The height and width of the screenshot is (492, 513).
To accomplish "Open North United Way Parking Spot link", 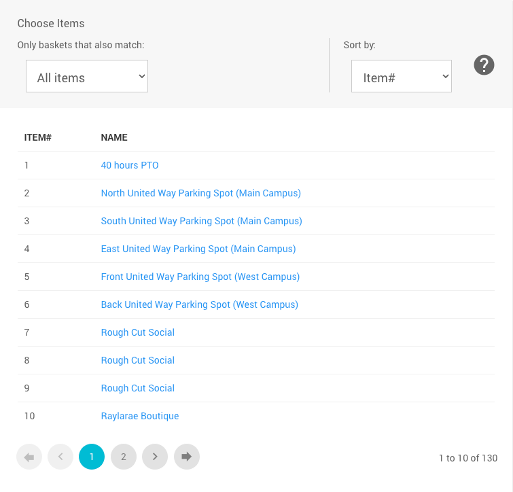I will coord(200,193).
